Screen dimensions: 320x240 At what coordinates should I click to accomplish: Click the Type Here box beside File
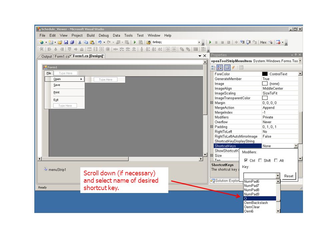point(66,73)
